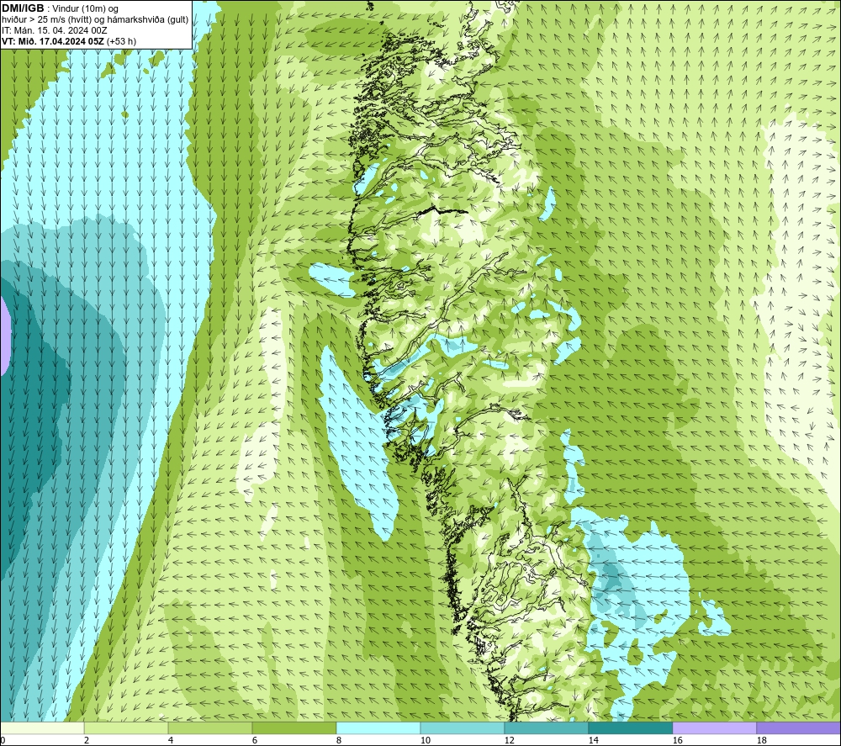Click the 'Vindur (10m) og' label
Viewport: 841px width, 746px height.
click(85, 9)
